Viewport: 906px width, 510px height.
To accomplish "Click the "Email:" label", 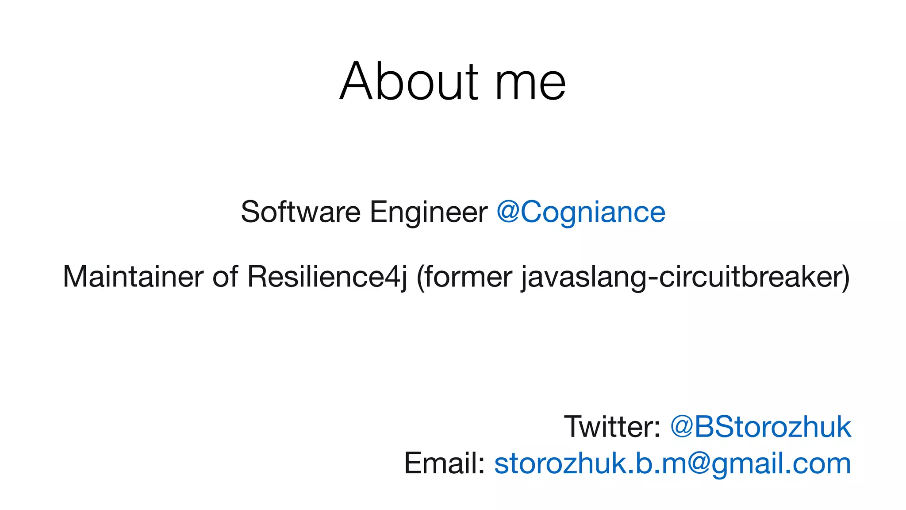I will point(445,464).
